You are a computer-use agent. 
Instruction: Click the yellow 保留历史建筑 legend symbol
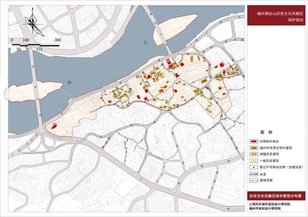point(253,154)
